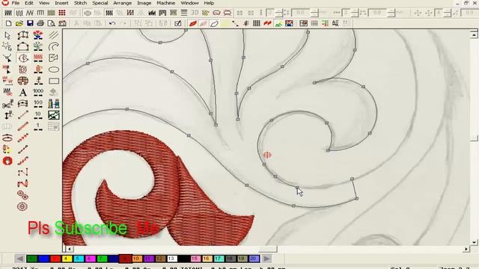
Task: Open the File menu
Action: [15, 3]
